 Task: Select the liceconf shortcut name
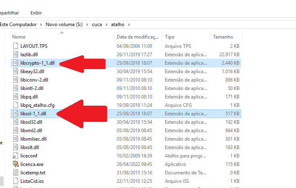click(29, 156)
